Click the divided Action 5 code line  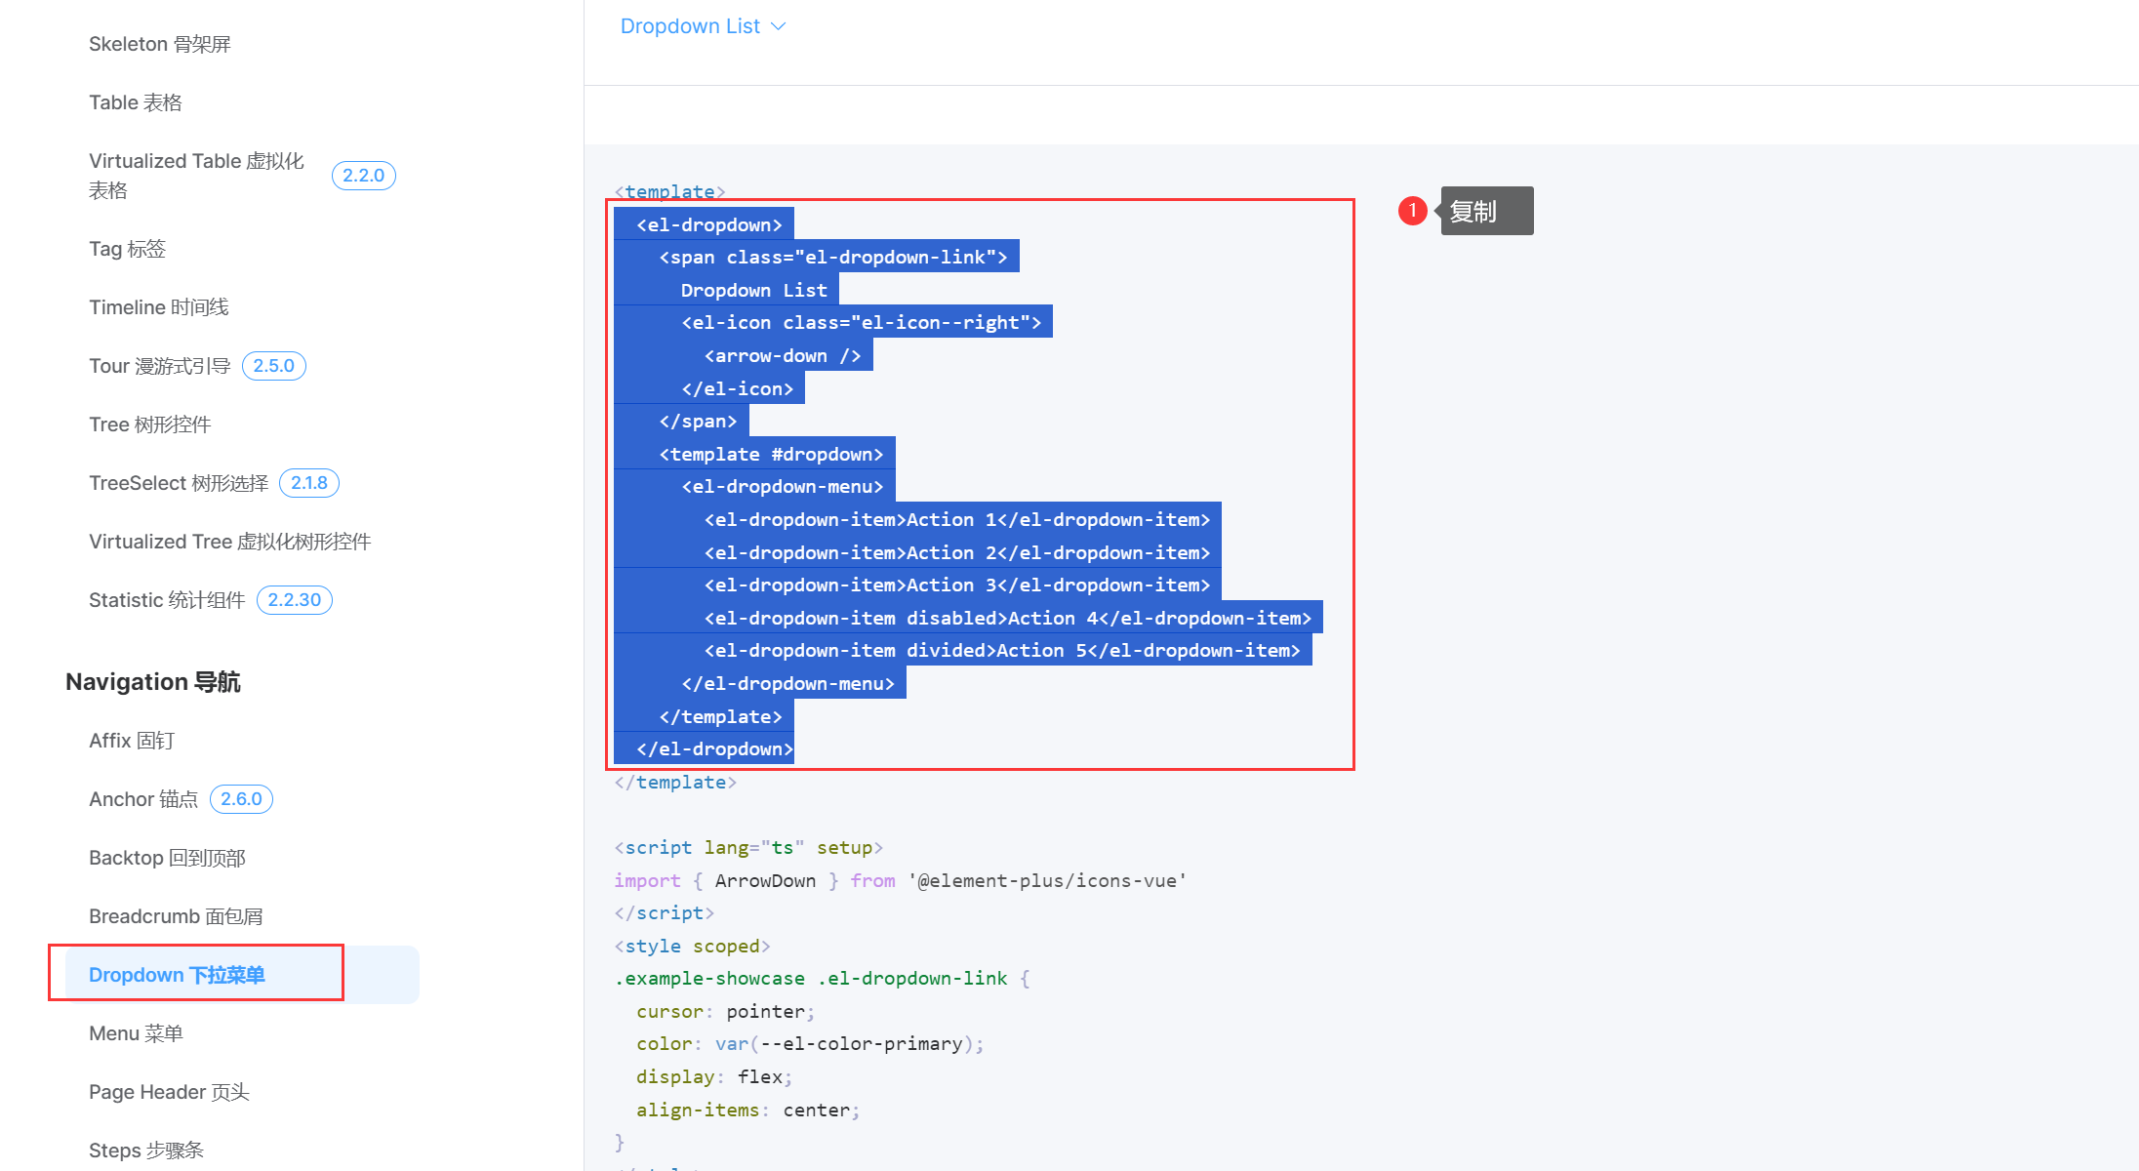(x=1002, y=650)
